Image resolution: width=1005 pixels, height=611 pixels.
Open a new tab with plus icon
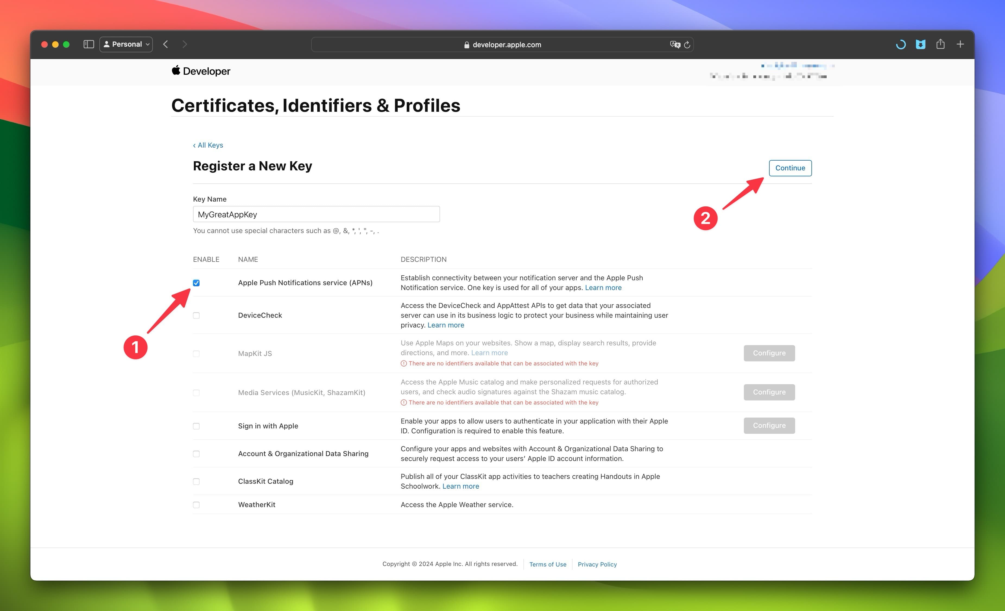coord(960,44)
